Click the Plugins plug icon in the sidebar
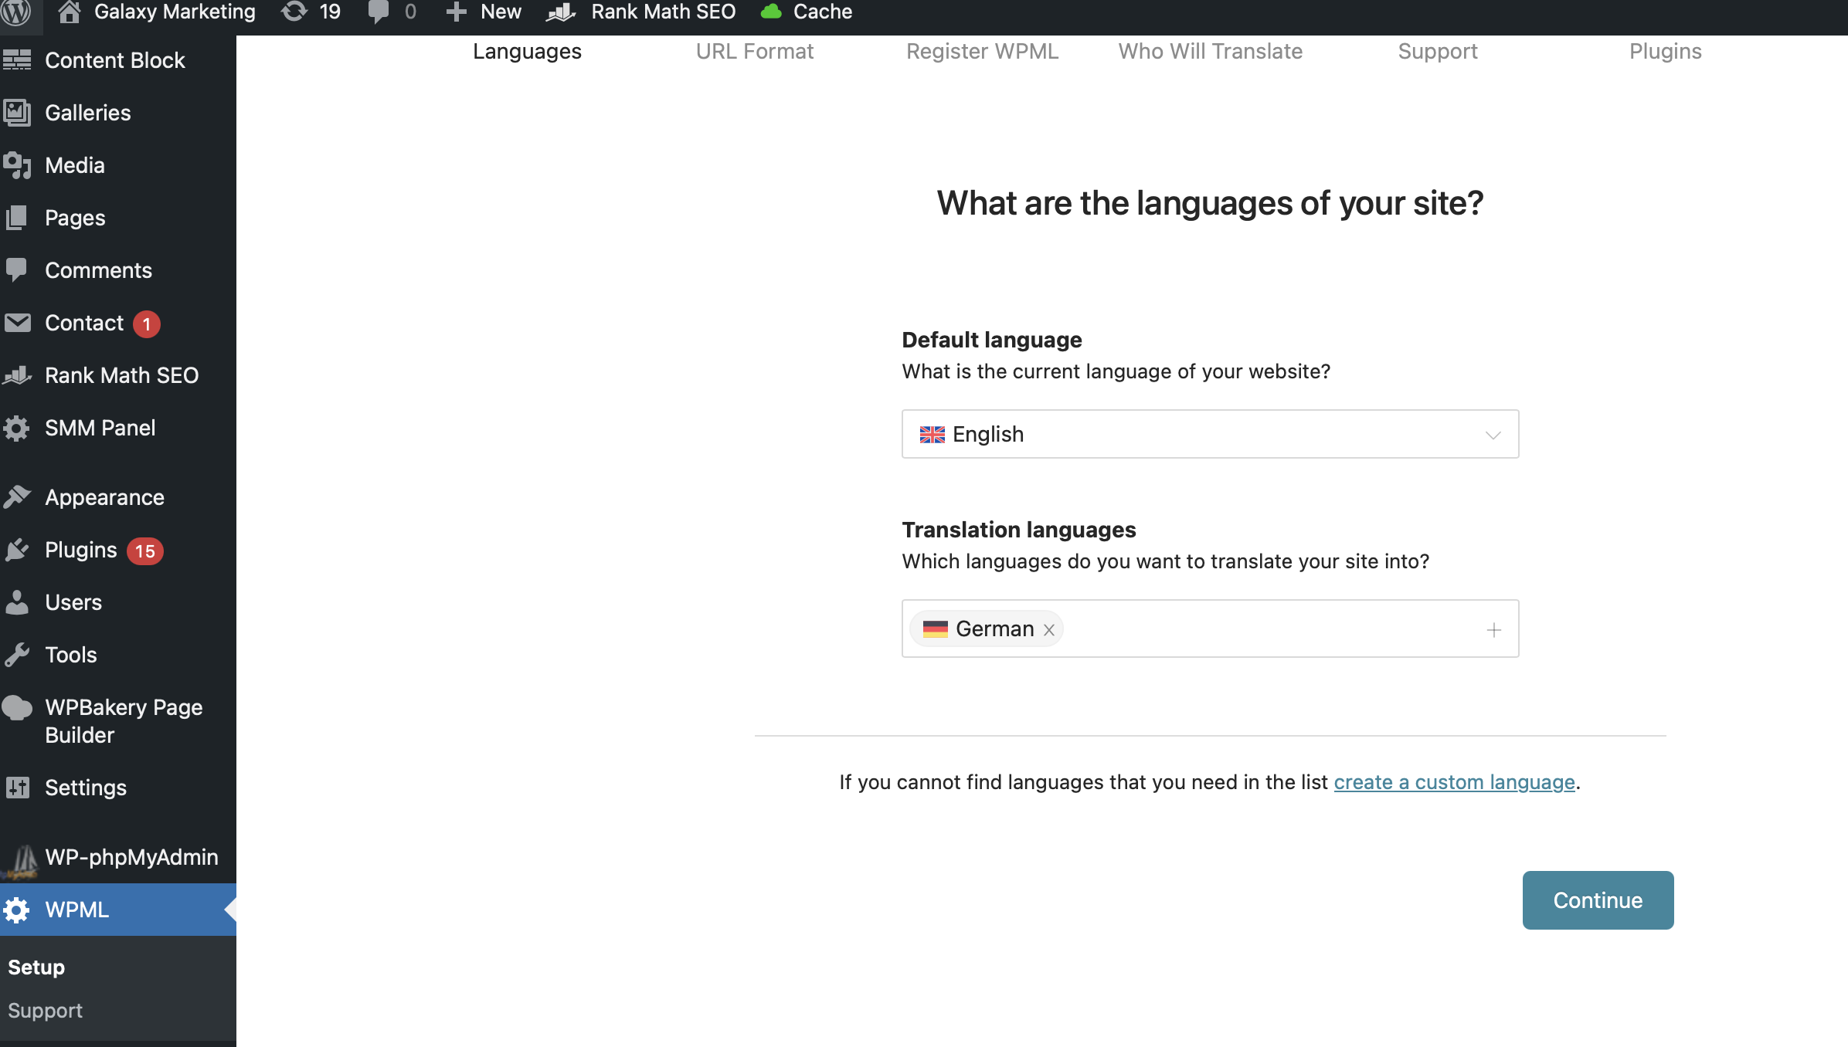This screenshot has width=1848, height=1047. 17,550
